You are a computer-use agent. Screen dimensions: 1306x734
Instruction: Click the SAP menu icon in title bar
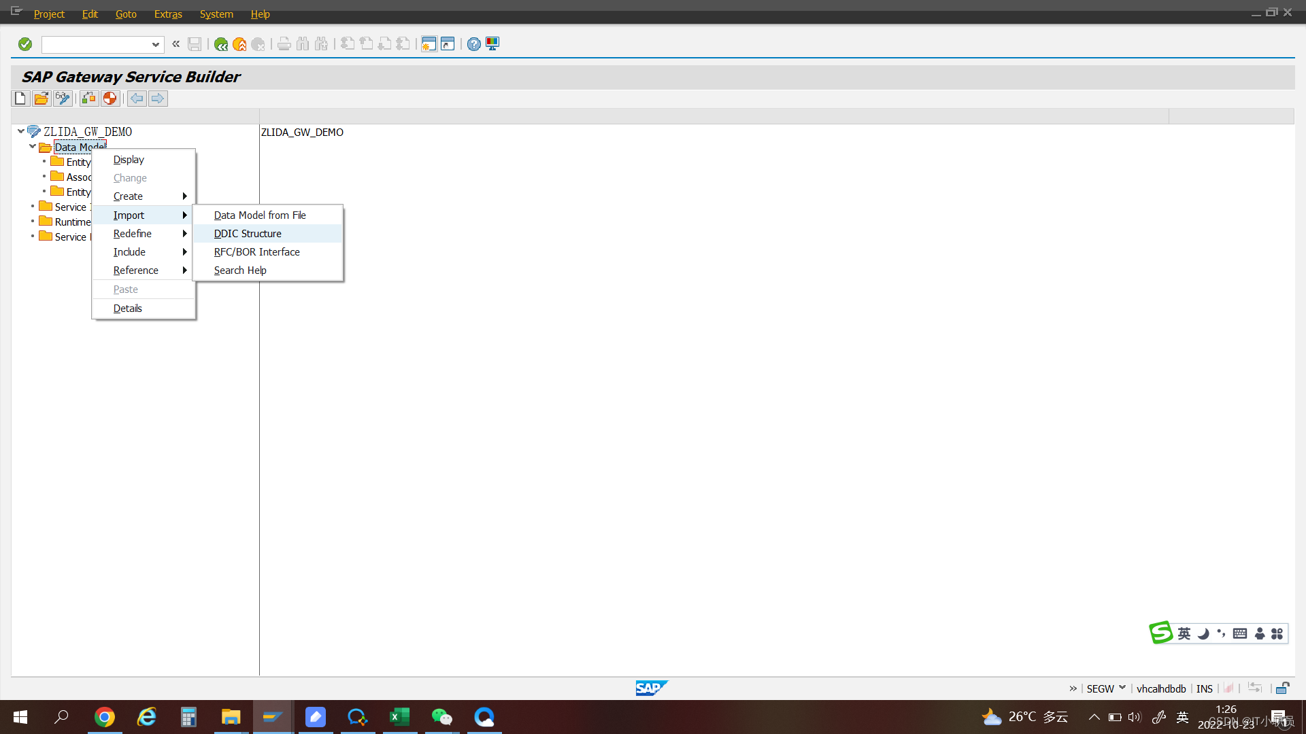[x=16, y=12]
